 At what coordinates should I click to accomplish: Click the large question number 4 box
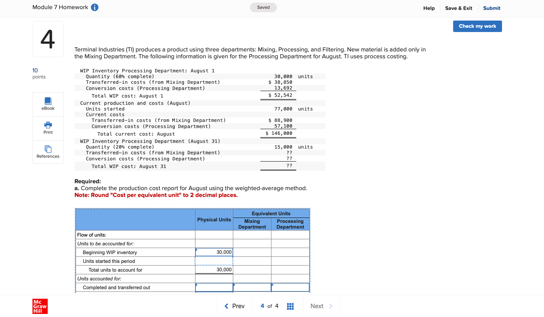[x=48, y=39]
